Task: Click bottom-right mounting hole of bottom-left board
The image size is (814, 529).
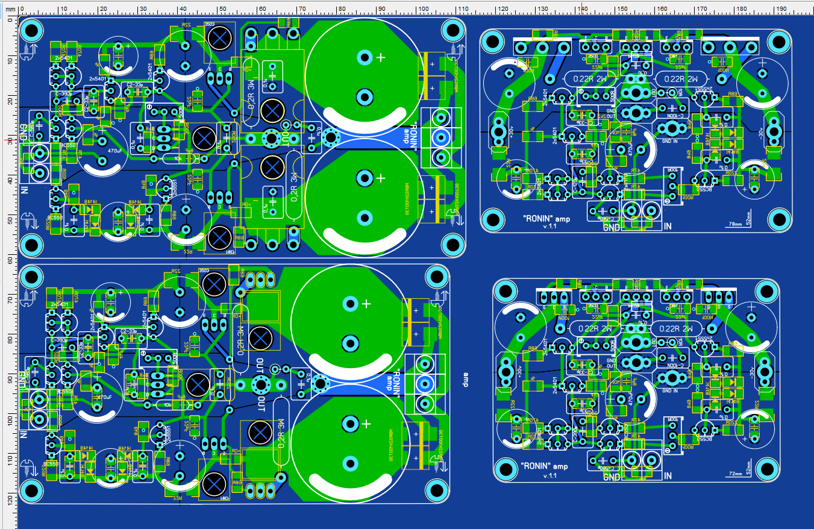Action: (x=437, y=490)
